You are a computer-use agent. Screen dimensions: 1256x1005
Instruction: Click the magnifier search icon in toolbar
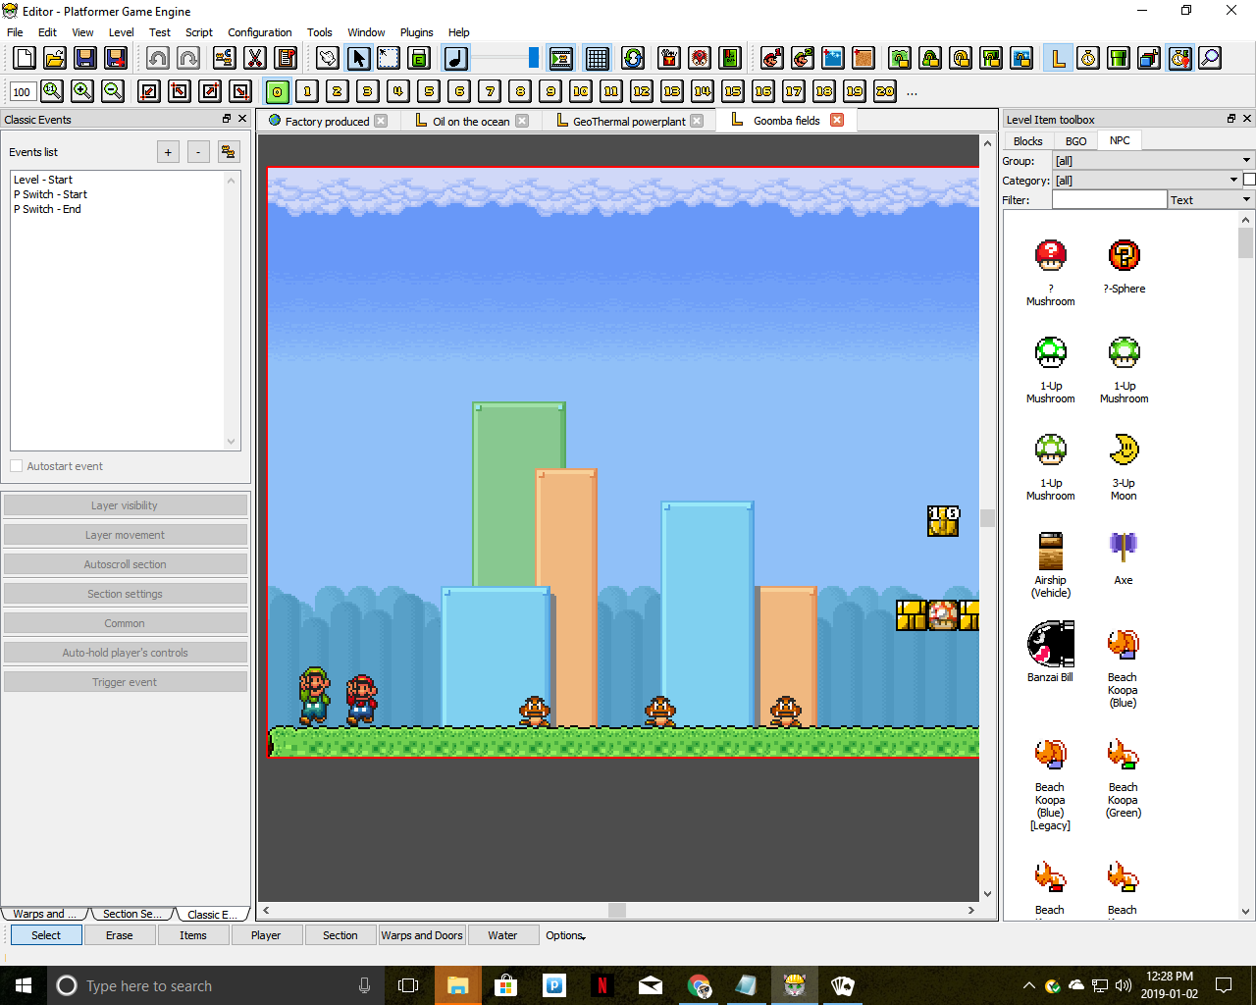(1210, 58)
